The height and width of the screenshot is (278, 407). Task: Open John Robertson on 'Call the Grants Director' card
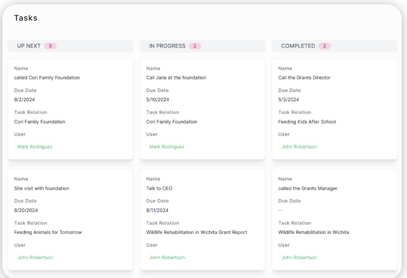299,147
